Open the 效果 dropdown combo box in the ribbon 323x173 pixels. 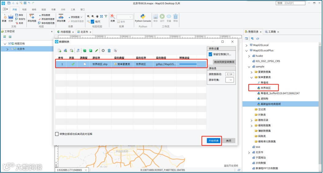(x=125, y=17)
